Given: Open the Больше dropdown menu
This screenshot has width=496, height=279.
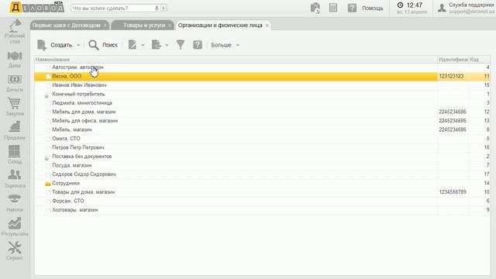Looking at the screenshot, I should coord(225,45).
